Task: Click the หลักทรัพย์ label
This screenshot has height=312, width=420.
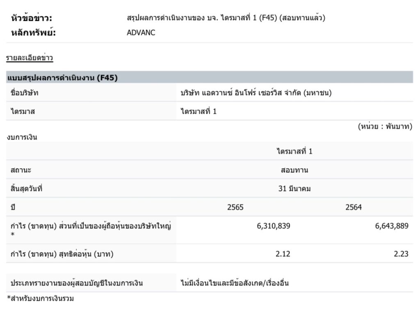Action: tap(33, 33)
